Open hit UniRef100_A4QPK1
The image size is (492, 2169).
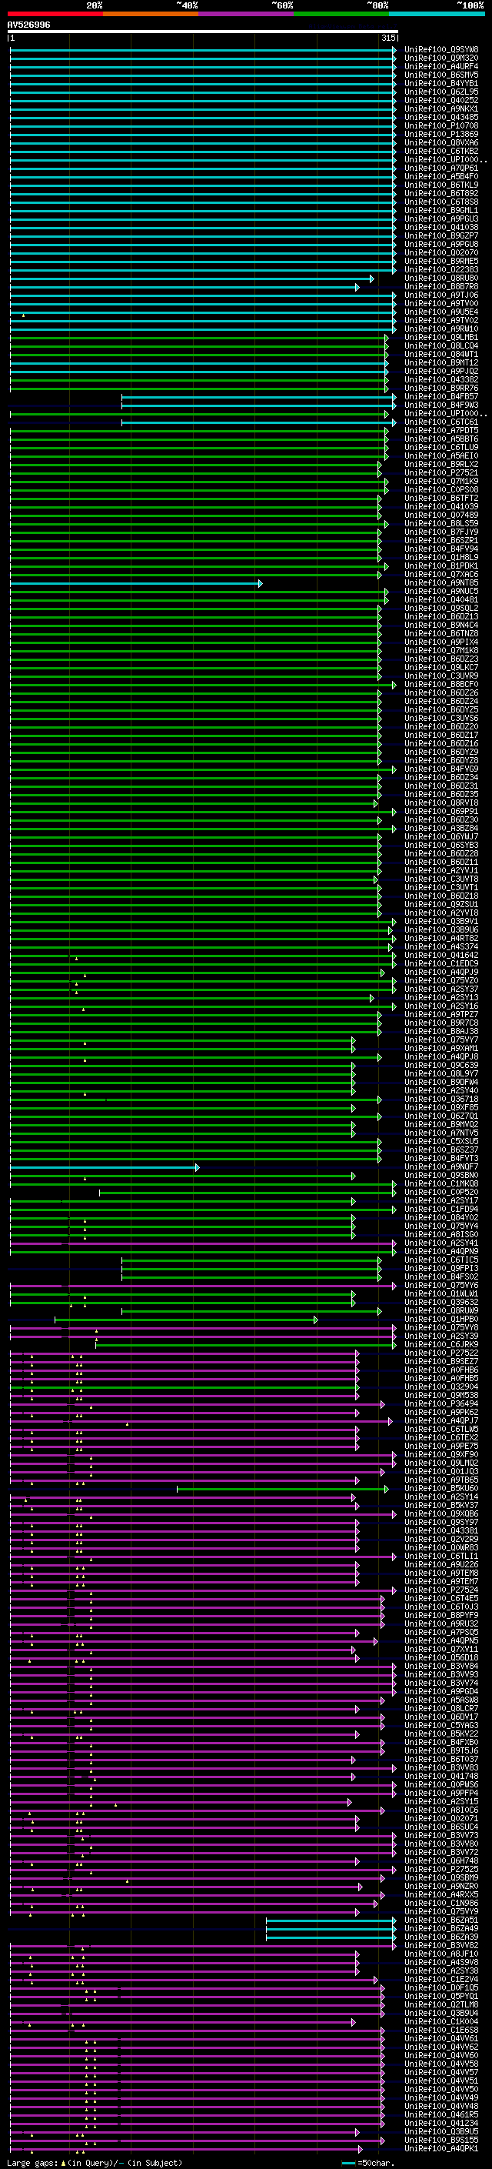(441, 2150)
